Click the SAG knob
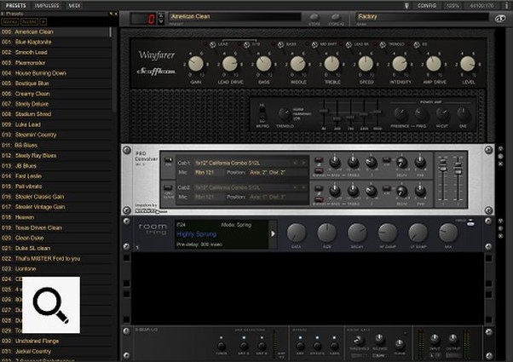This screenshot has width=513, height=362. point(463,114)
